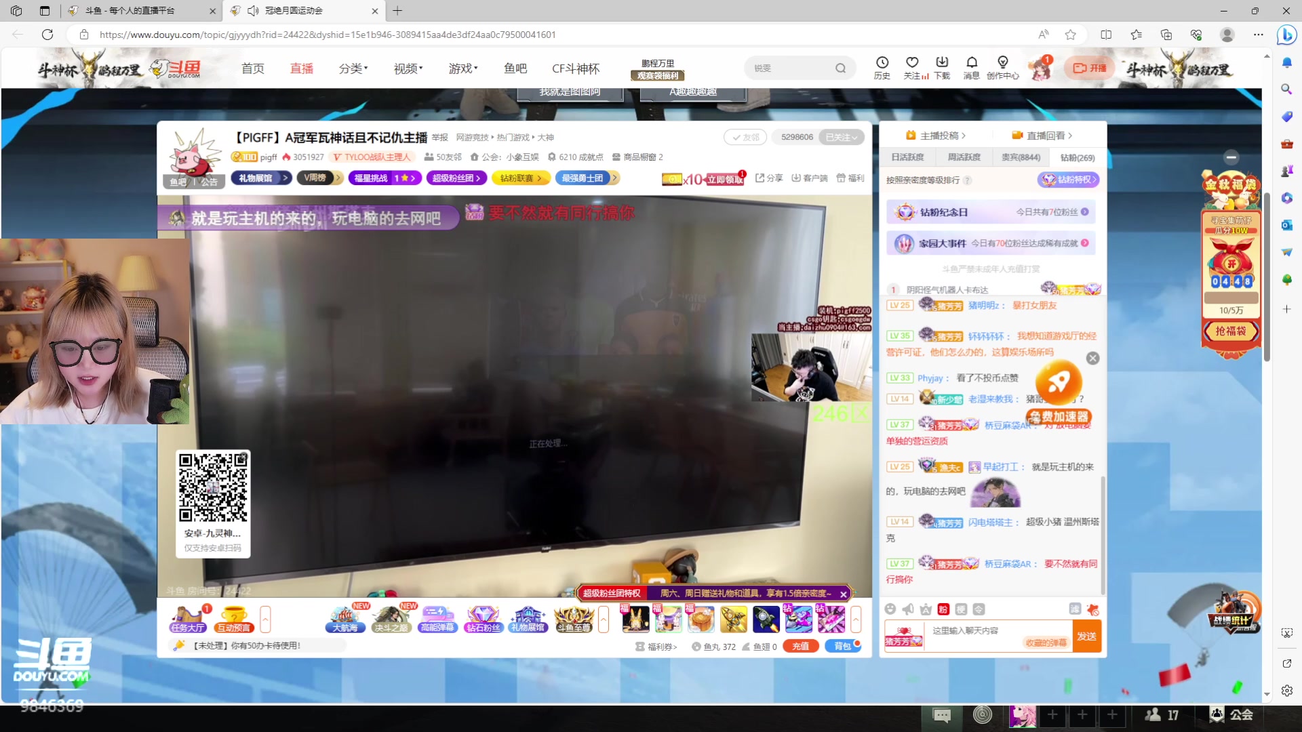Viewport: 1302px width, 732px height.
Task: Open 互动预言 trophy icon
Action: coord(233,619)
